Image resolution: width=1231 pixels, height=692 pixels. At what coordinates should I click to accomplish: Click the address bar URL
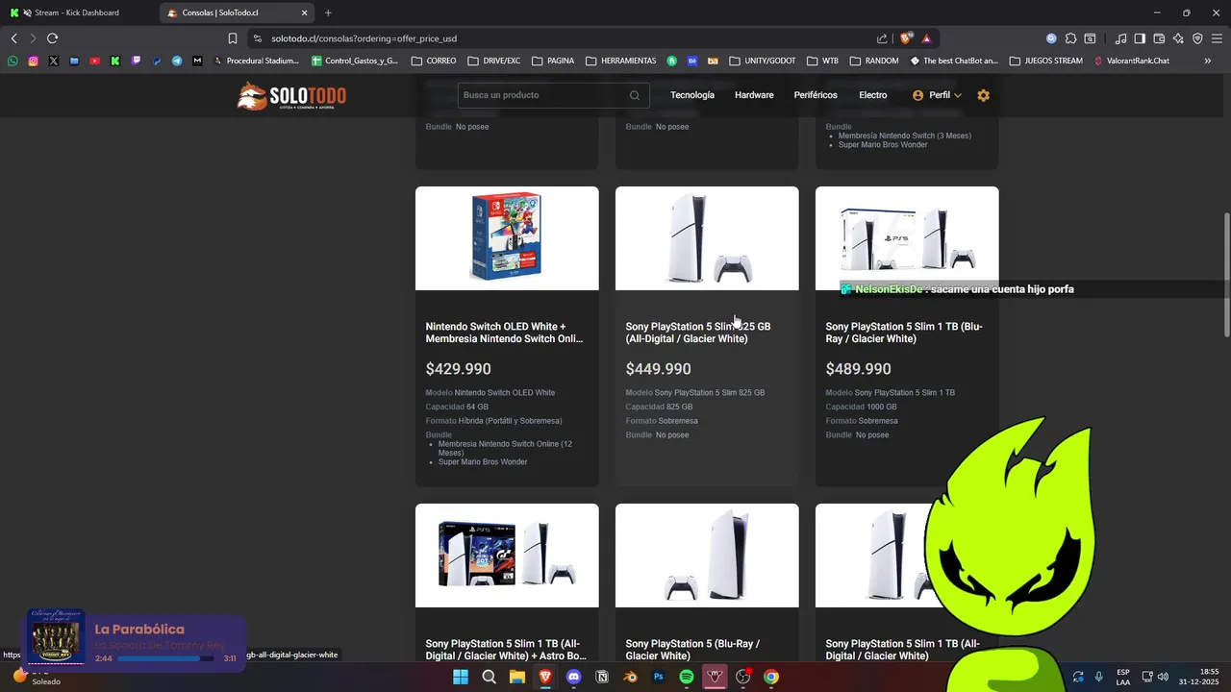pyautogui.click(x=364, y=38)
